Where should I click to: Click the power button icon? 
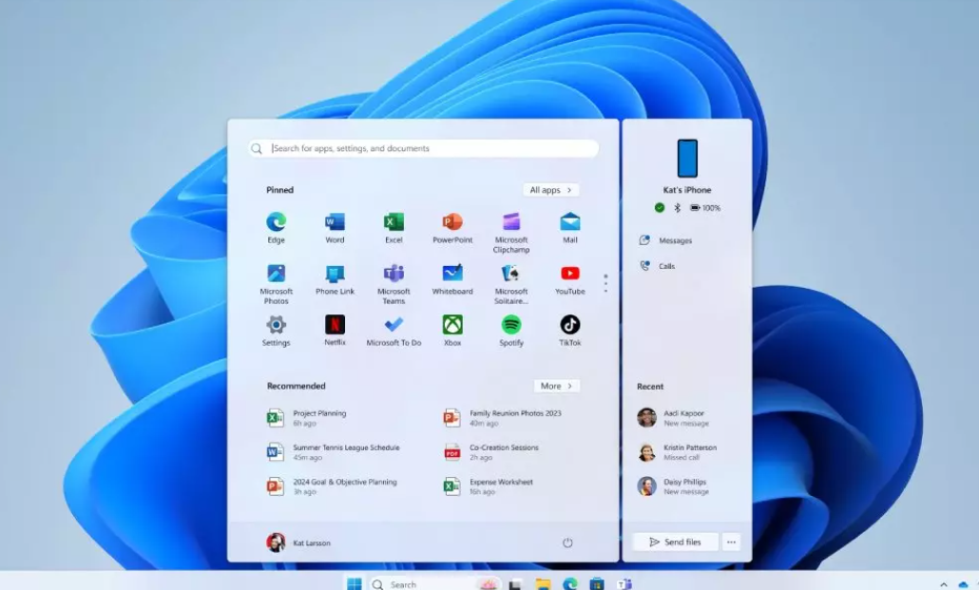(x=567, y=542)
